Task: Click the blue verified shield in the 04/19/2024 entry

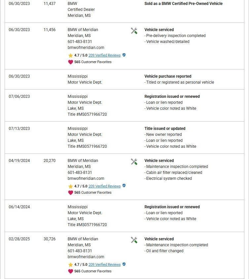Action: [124, 186]
